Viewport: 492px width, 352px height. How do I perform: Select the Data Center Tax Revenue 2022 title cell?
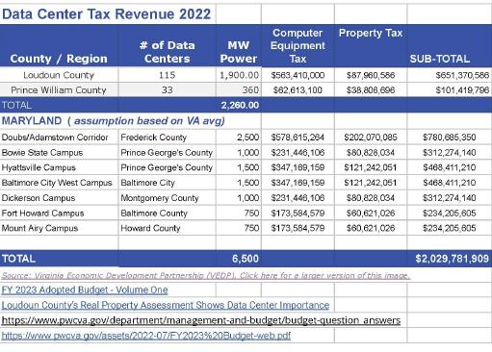tap(108, 14)
